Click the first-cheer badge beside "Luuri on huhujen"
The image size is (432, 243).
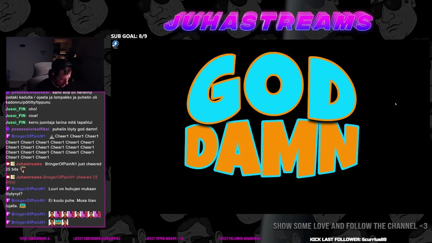coord(8,189)
